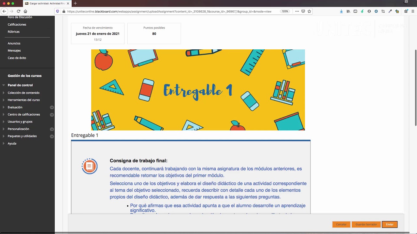Open the library bookshelf icon
417x234 pixels.
pos(348,11)
